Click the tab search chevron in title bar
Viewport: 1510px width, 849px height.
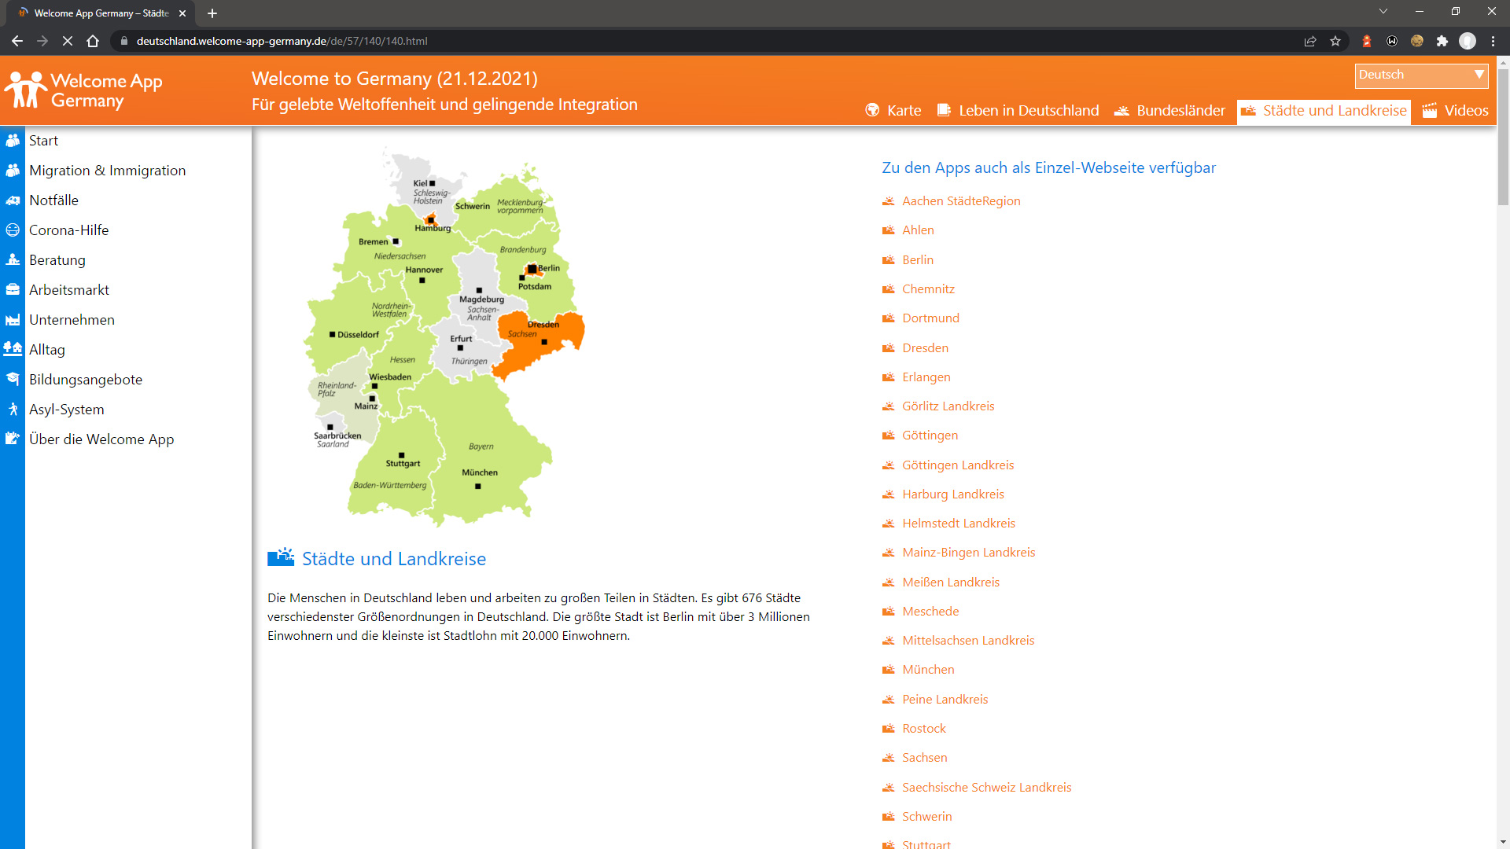pyautogui.click(x=1383, y=11)
